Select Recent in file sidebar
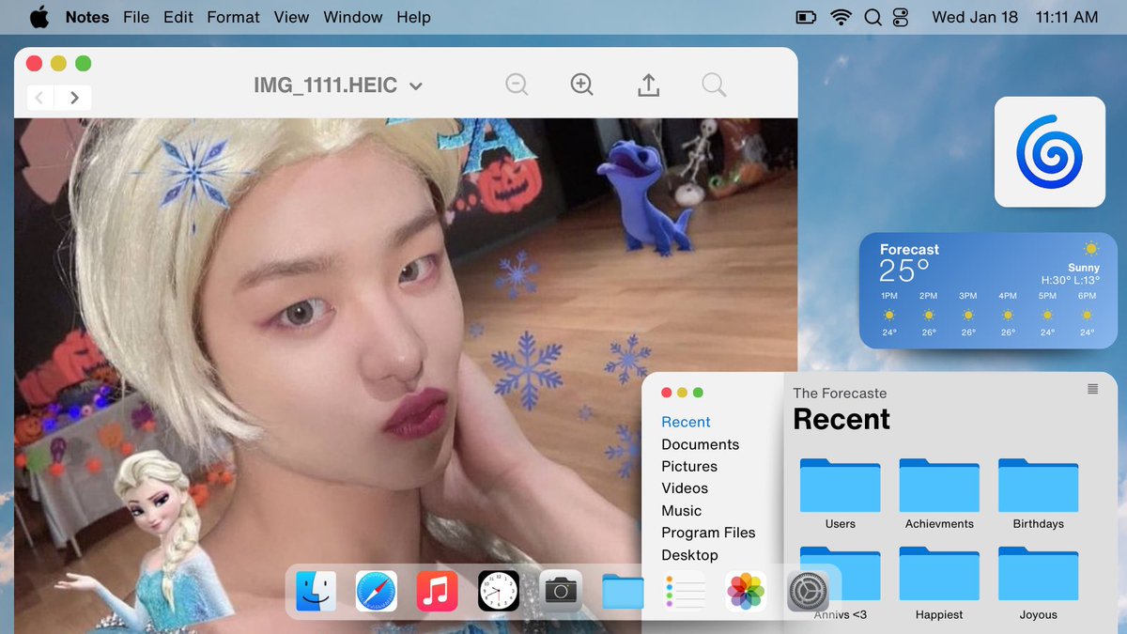The height and width of the screenshot is (634, 1127). pyautogui.click(x=686, y=422)
